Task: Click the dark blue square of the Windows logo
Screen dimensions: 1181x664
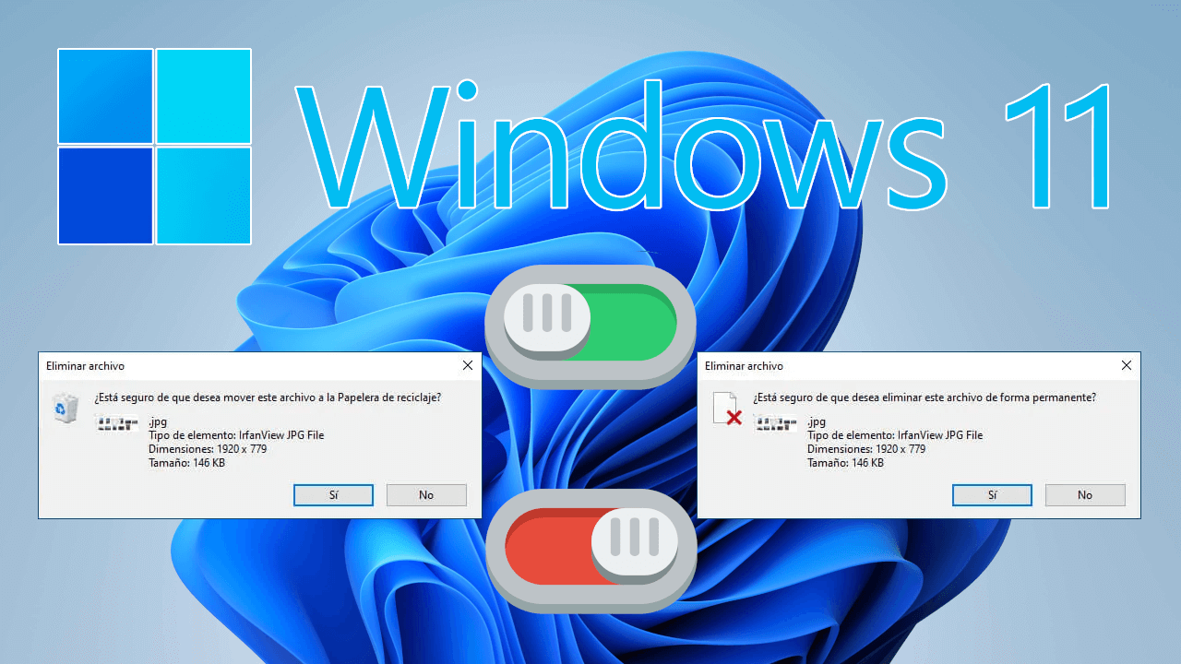Action: click(104, 195)
